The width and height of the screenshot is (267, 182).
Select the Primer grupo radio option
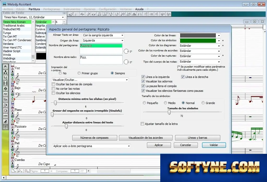coord(79,73)
